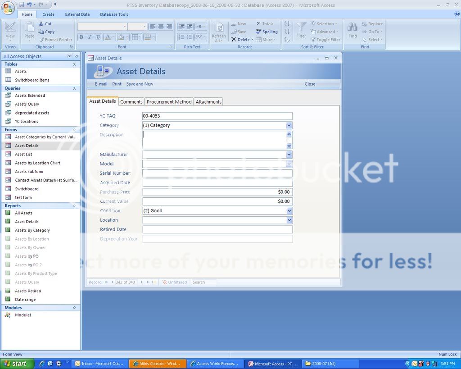The image size is (461, 369).
Task: Toggle Underline formatting
Action: coord(98,37)
